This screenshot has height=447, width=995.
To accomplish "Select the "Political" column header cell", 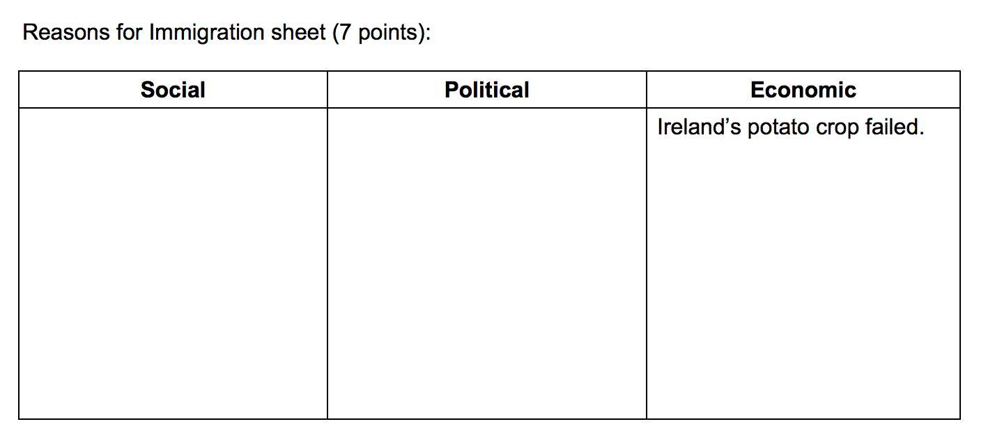I will [486, 90].
